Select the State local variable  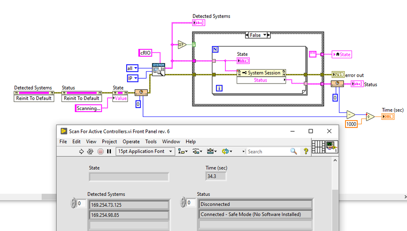click(x=342, y=55)
